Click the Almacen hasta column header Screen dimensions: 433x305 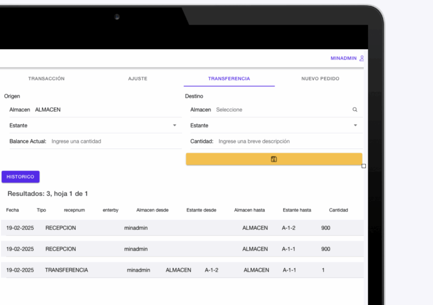point(249,210)
